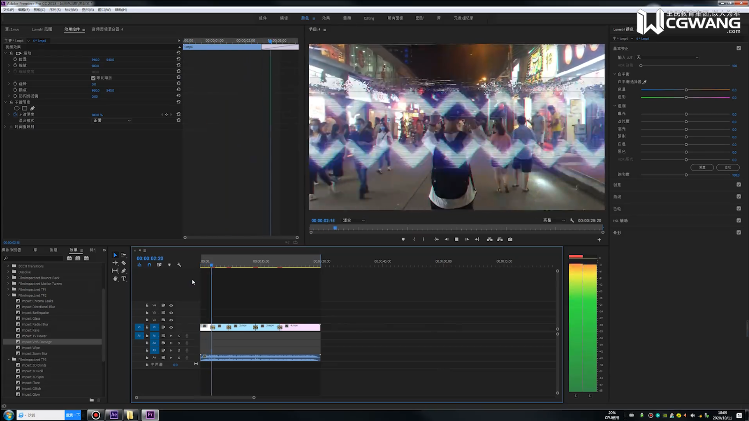Click the Lift button in program monitor
The image size is (749, 421).
tap(489, 239)
